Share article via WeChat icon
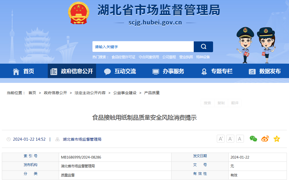The image size is (289, 181). (253, 139)
